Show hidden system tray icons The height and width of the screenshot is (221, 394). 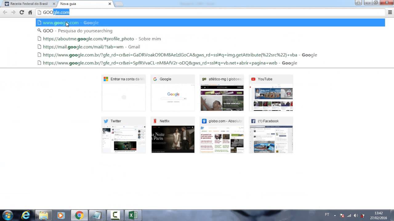[x=335, y=215]
